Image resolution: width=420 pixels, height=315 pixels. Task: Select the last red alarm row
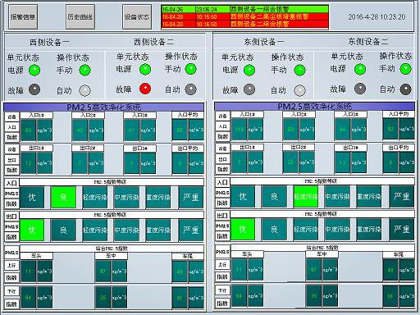(245, 24)
